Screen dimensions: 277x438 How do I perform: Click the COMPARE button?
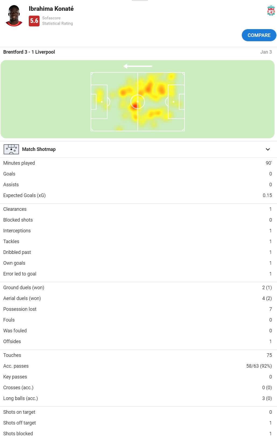click(259, 35)
